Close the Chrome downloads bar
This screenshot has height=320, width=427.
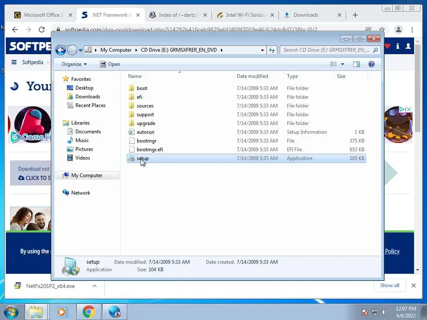tap(413, 285)
